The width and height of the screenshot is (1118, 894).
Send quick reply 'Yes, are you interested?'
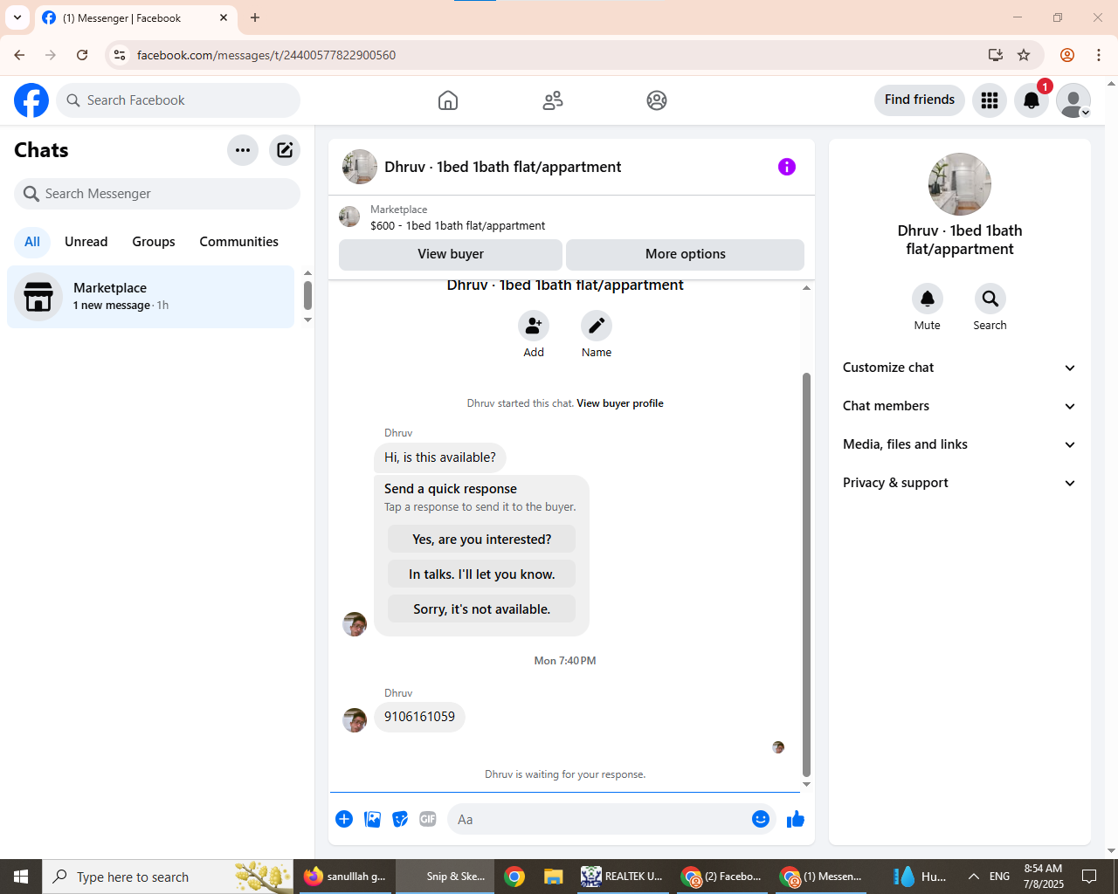click(482, 540)
